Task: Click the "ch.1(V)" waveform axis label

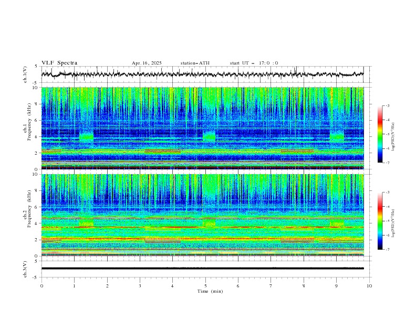Action: [25, 74]
